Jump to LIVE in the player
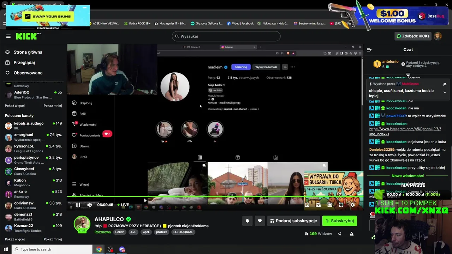This screenshot has width=452, height=254. [x=123, y=205]
